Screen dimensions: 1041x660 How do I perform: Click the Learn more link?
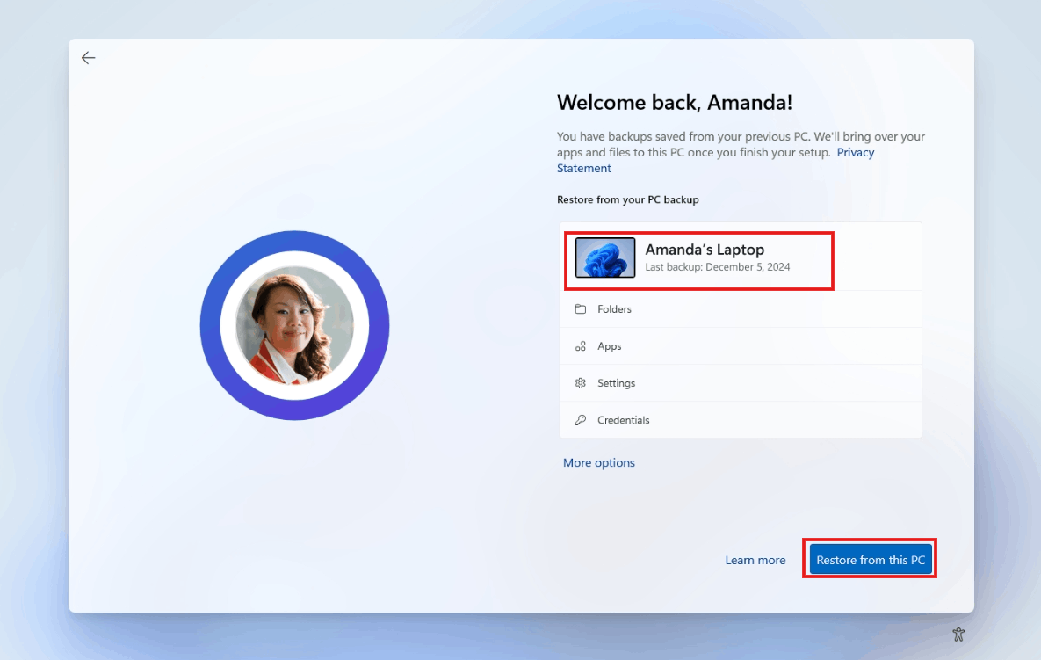pyautogui.click(x=755, y=561)
